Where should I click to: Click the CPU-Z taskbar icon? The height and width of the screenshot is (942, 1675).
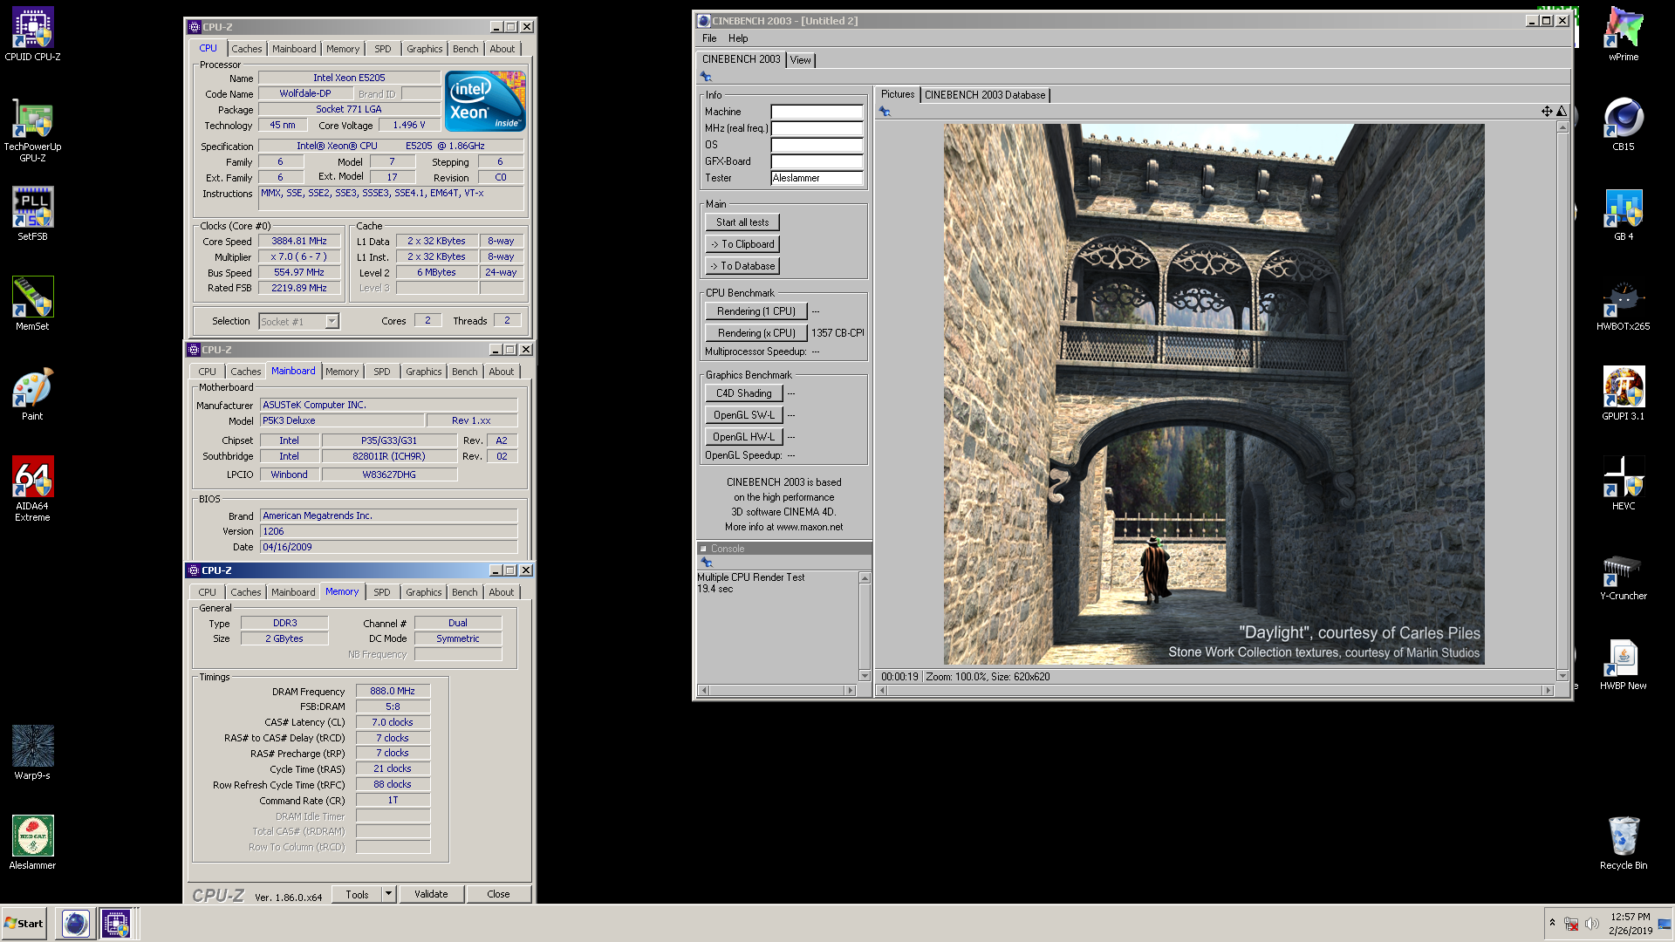116,924
